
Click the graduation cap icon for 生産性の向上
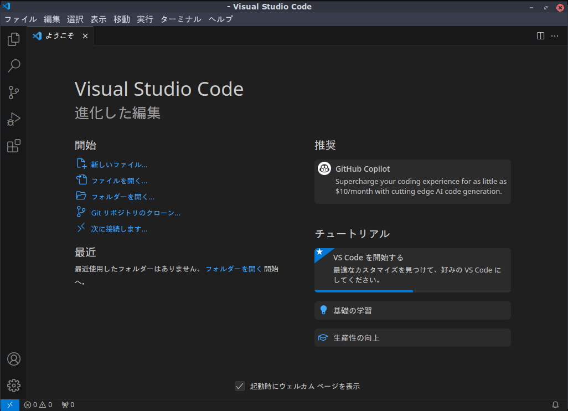coord(323,338)
